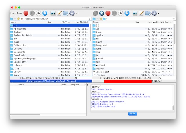Select the remote cgi-bin folder

pos(133,35)
